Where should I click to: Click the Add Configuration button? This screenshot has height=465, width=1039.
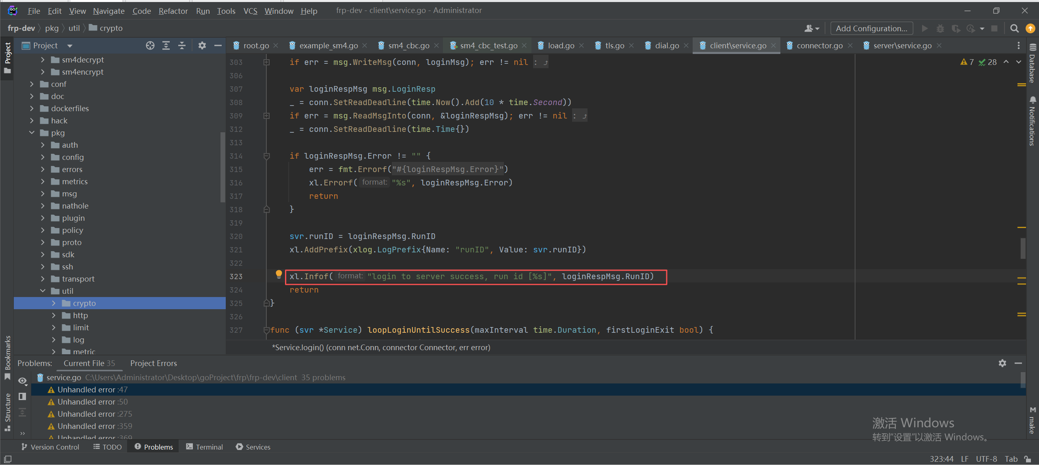point(871,28)
